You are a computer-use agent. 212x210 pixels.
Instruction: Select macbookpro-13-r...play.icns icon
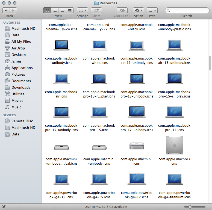99,79
